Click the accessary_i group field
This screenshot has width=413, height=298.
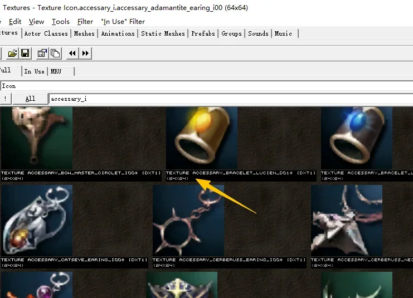pyautogui.click(x=231, y=99)
